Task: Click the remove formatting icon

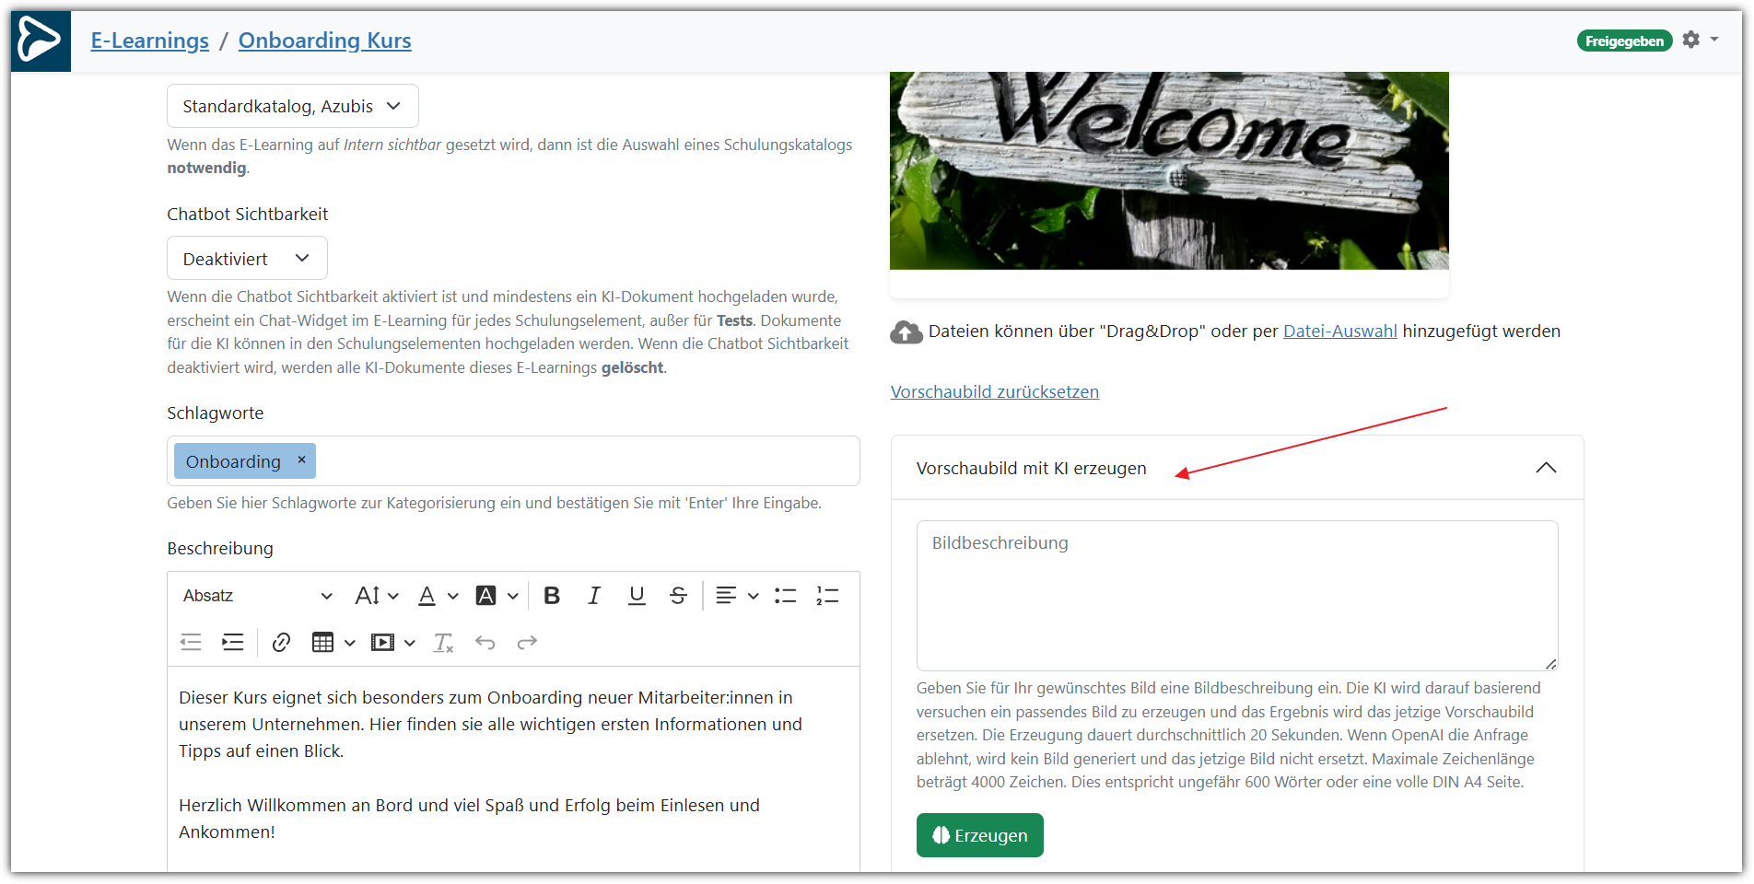Action: (x=443, y=643)
